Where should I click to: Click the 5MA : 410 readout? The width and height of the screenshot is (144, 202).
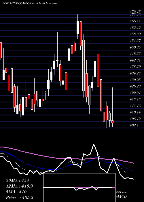(16, 192)
